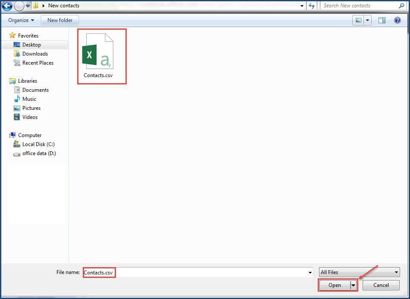The height and width of the screenshot is (299, 410).
Task: Select Recent Places in navigation pane
Action: 38,63
